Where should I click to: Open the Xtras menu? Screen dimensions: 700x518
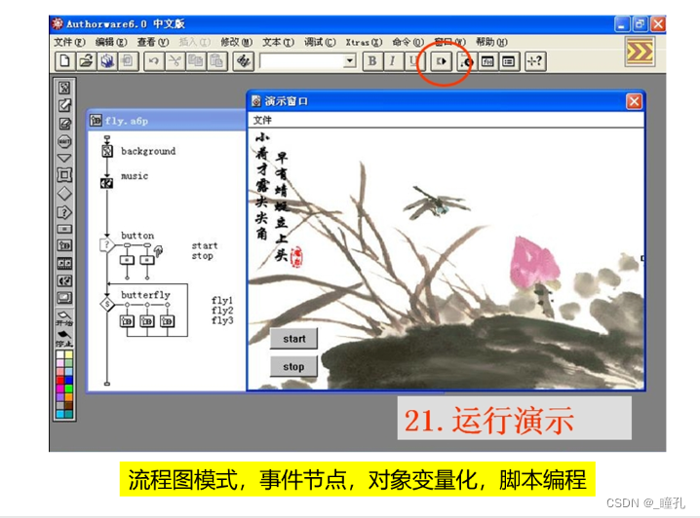click(x=364, y=42)
